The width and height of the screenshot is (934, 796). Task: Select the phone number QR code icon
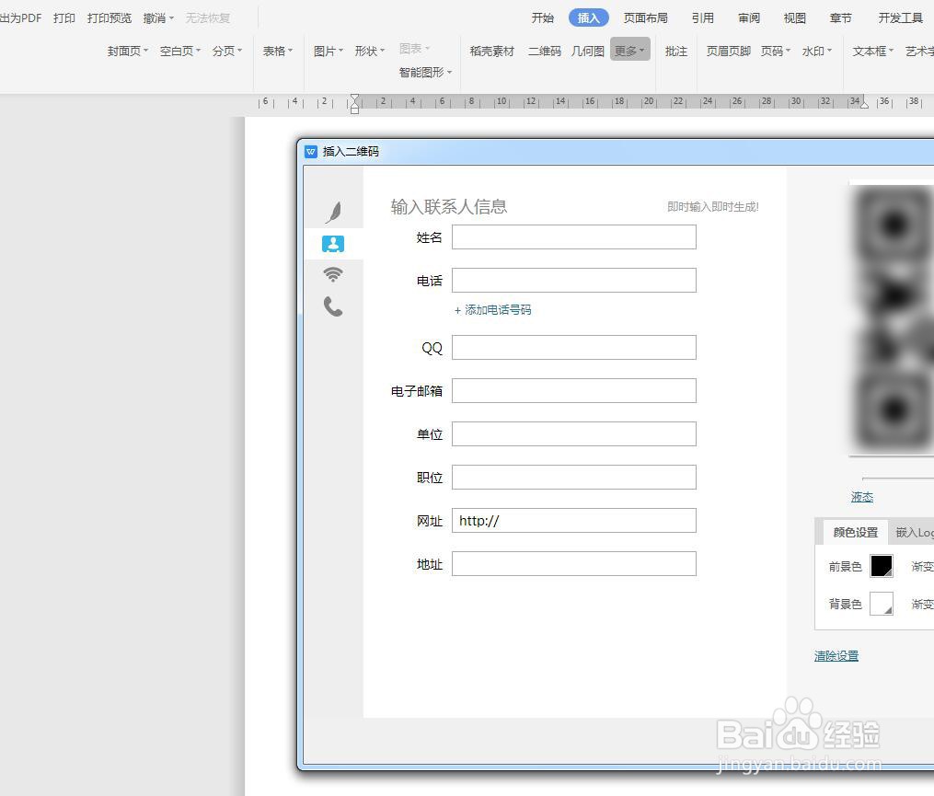coord(333,306)
